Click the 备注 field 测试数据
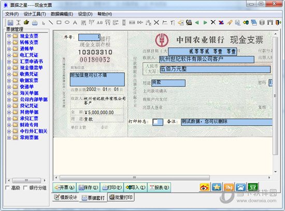 (226, 122)
